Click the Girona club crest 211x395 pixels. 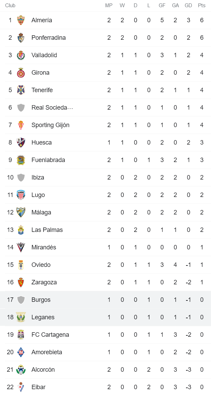(x=21, y=72)
